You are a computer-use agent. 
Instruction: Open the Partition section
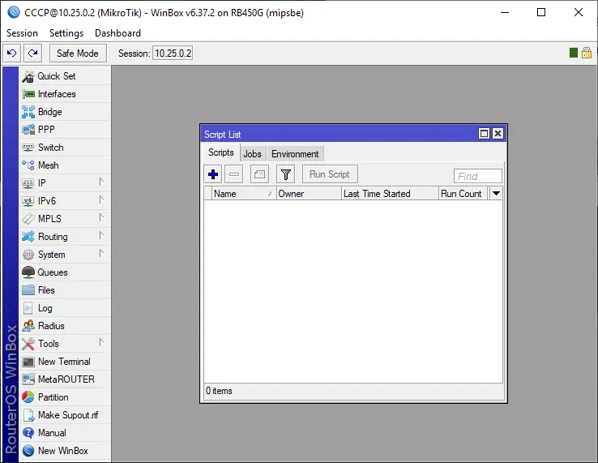pos(65,397)
